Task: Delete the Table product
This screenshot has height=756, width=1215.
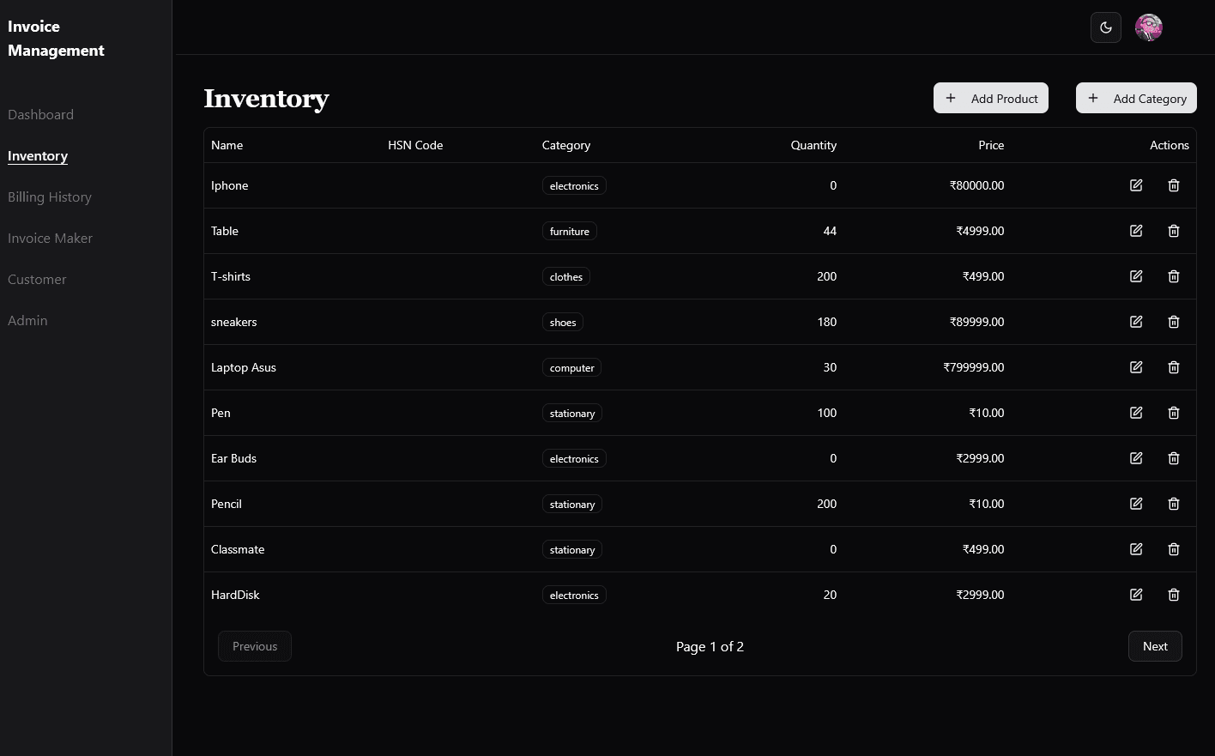Action: (1174, 231)
